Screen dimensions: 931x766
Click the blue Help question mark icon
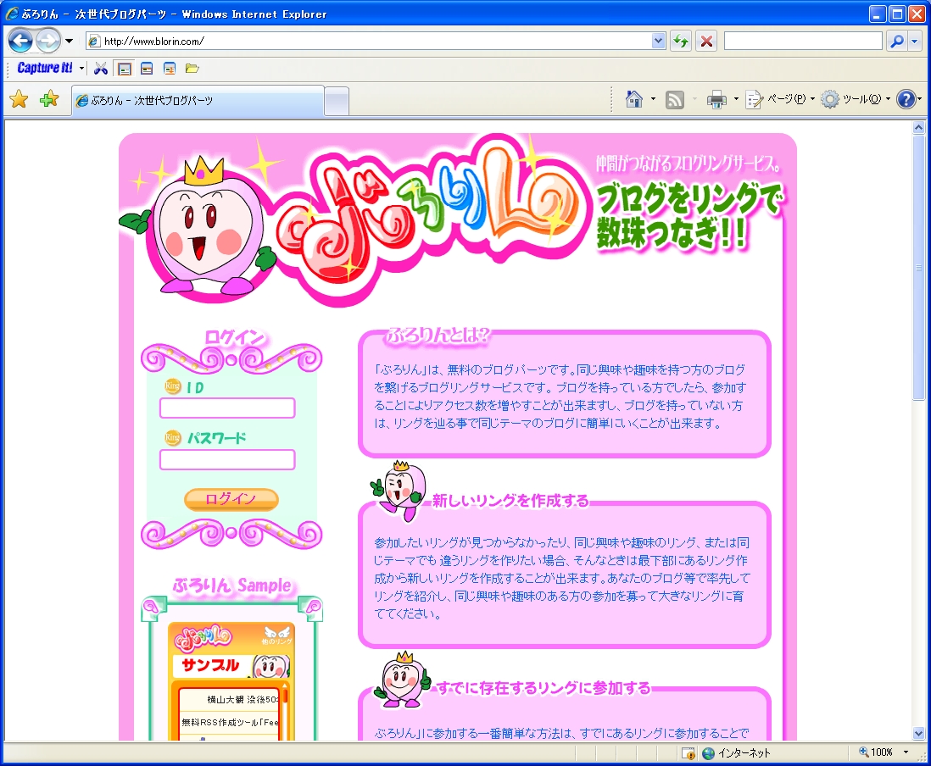[906, 99]
